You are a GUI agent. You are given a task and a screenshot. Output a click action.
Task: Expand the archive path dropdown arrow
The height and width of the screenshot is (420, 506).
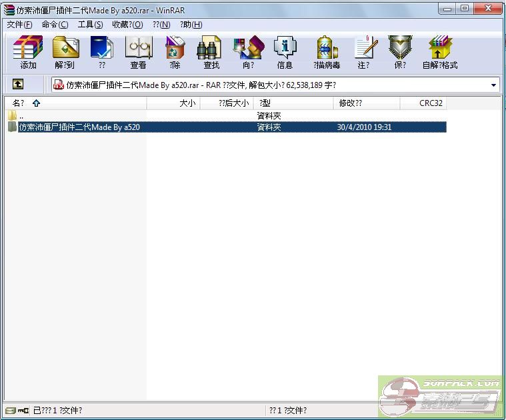tap(493, 85)
